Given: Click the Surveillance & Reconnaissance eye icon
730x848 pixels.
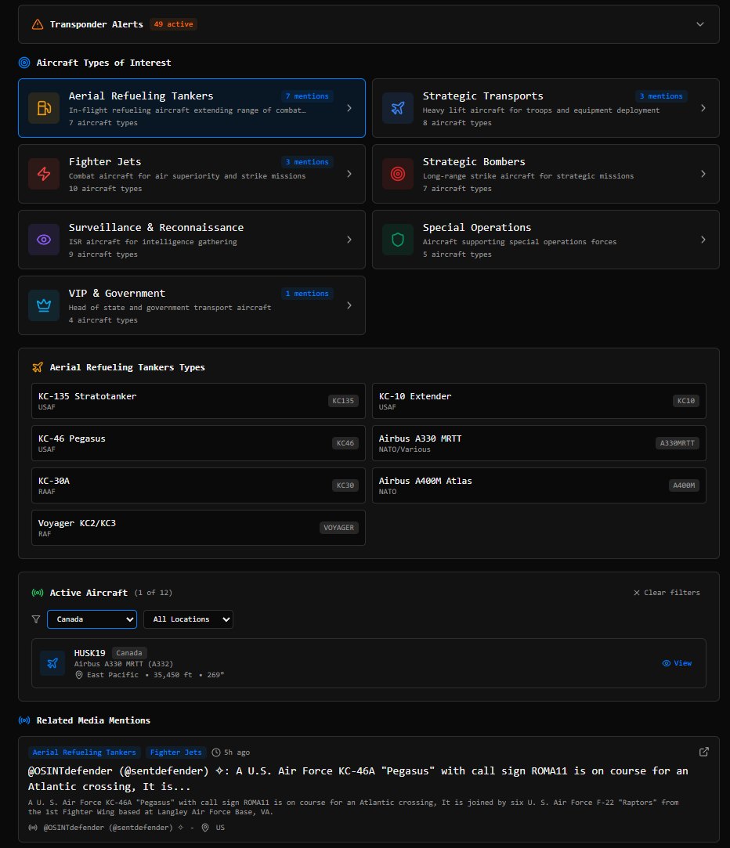Looking at the screenshot, I should coord(44,240).
